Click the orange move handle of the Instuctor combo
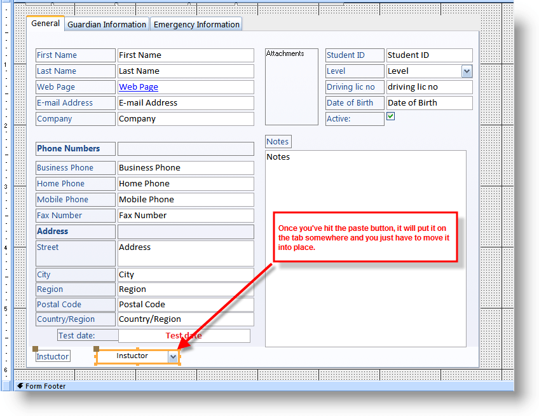This screenshot has height=416, width=539. (97, 349)
